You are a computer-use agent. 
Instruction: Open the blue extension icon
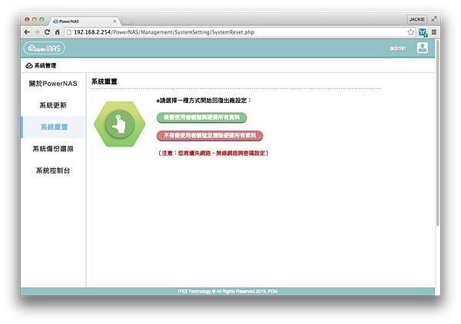point(423,32)
